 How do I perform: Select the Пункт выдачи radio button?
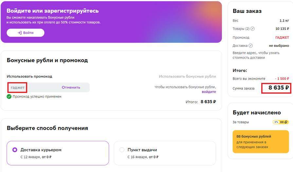(122, 150)
